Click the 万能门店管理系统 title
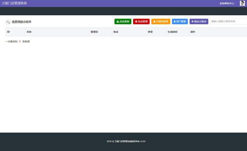 point(14,3)
